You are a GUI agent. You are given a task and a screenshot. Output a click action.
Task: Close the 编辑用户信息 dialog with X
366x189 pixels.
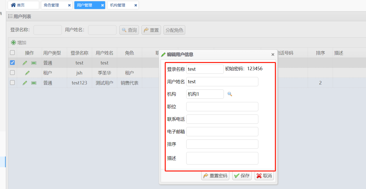tap(273, 54)
